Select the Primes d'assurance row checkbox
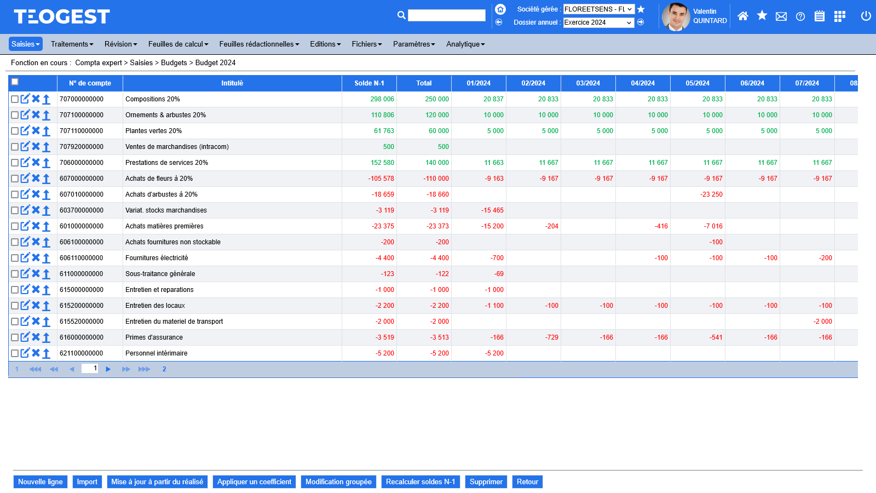The height and width of the screenshot is (493, 876). [15, 337]
